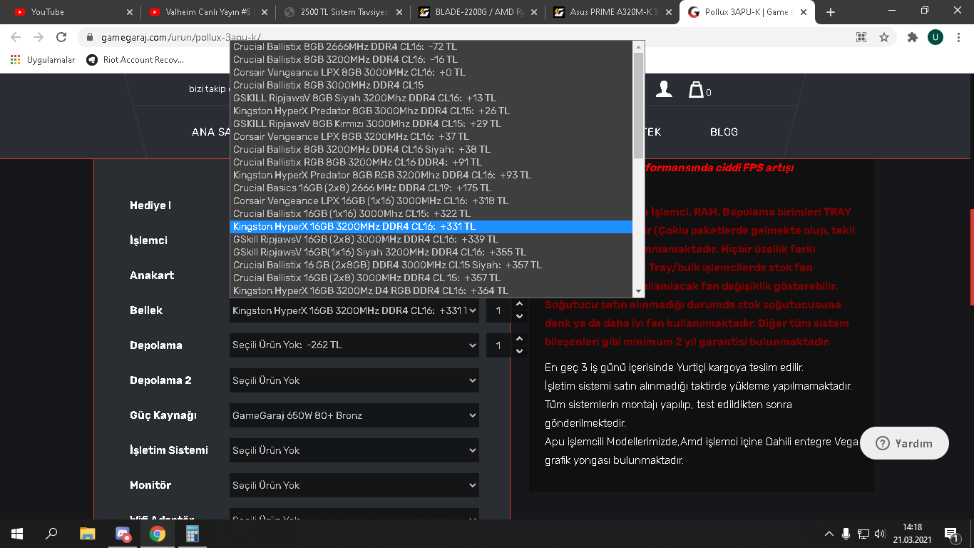Viewport: 974px width, 548px height.
Task: Select Crucial Basics 16GB (2x8) 2666 MHz
Action: [431, 188]
